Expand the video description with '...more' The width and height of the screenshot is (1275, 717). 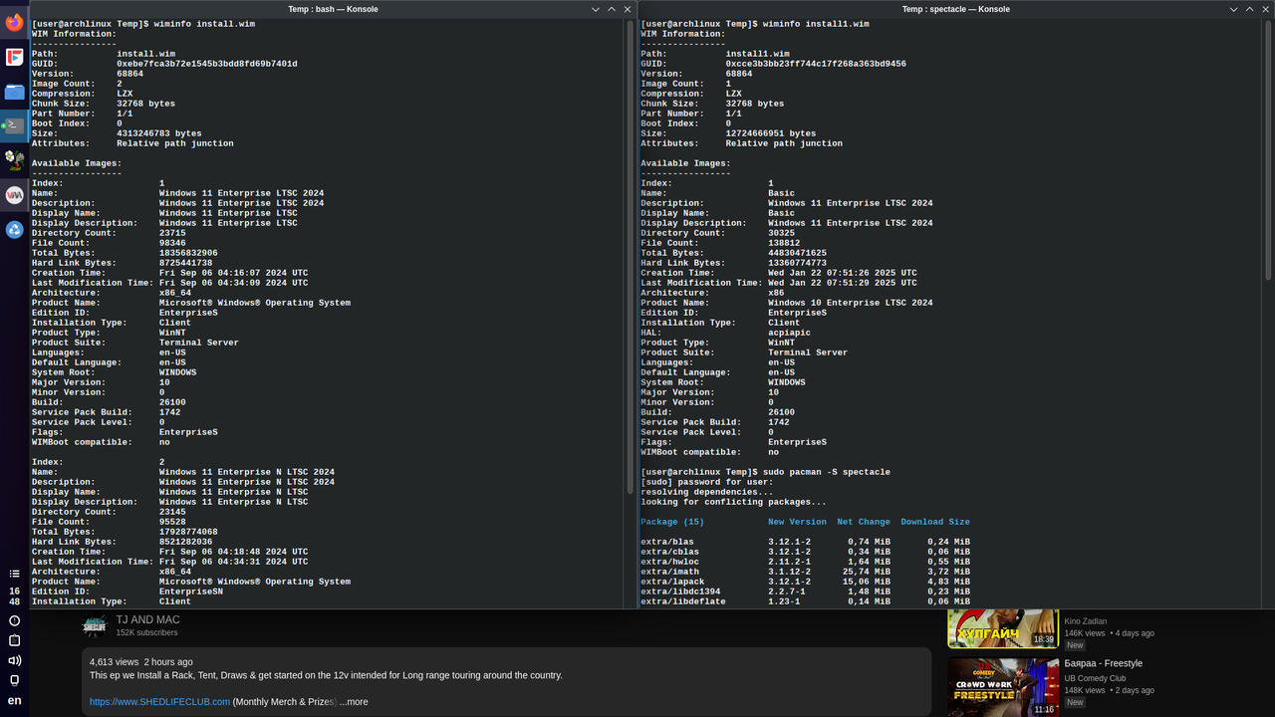(354, 702)
